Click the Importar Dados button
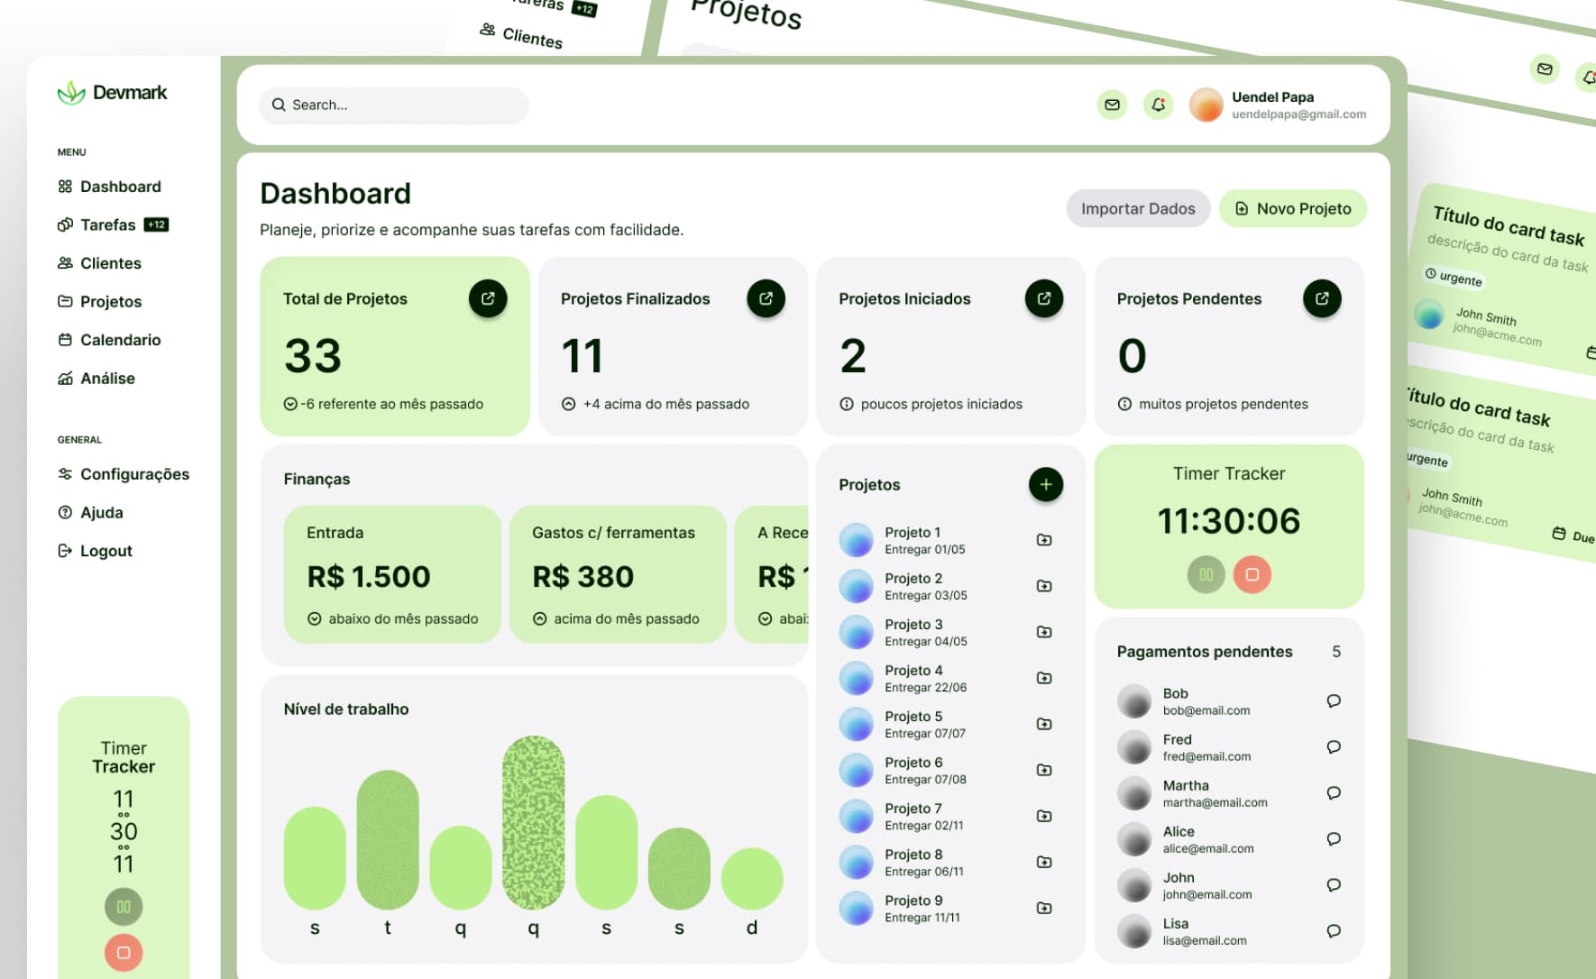Image resolution: width=1596 pixels, height=979 pixels. coord(1138,208)
